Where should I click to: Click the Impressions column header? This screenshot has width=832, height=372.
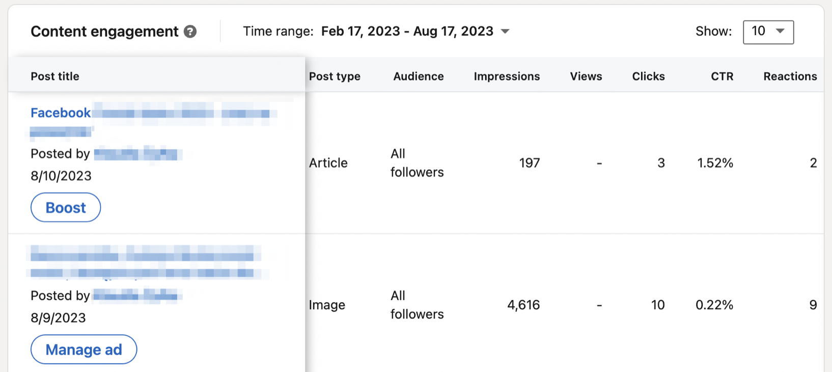point(507,76)
